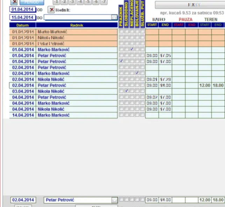Uncheck Bolovanje for Marko Marković on 02.04.2014
225x207 pixels.
137,73
